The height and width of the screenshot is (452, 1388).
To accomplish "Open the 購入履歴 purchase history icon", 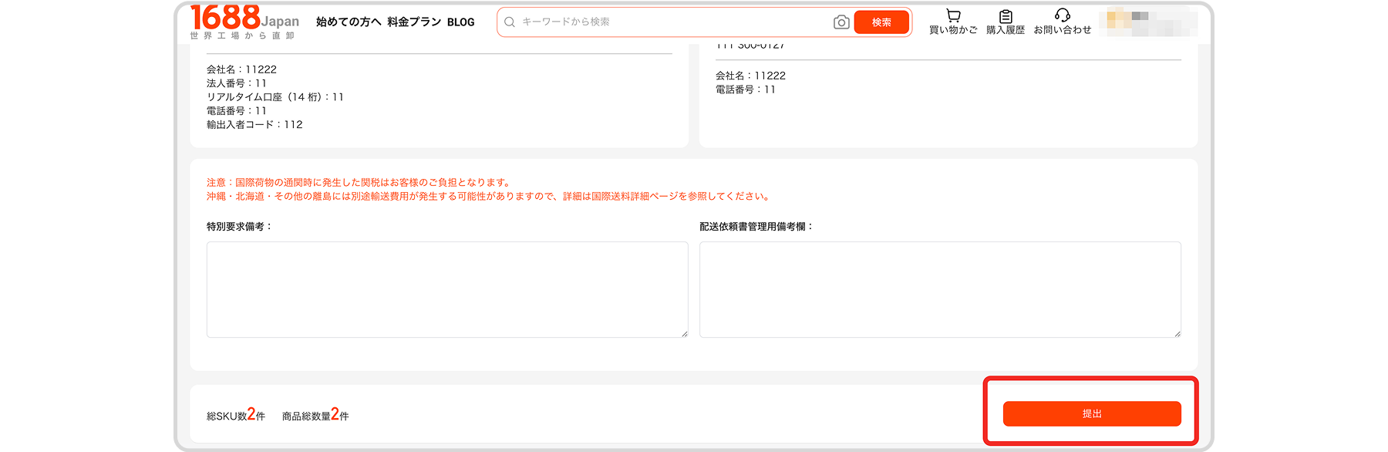I will coord(1006,16).
